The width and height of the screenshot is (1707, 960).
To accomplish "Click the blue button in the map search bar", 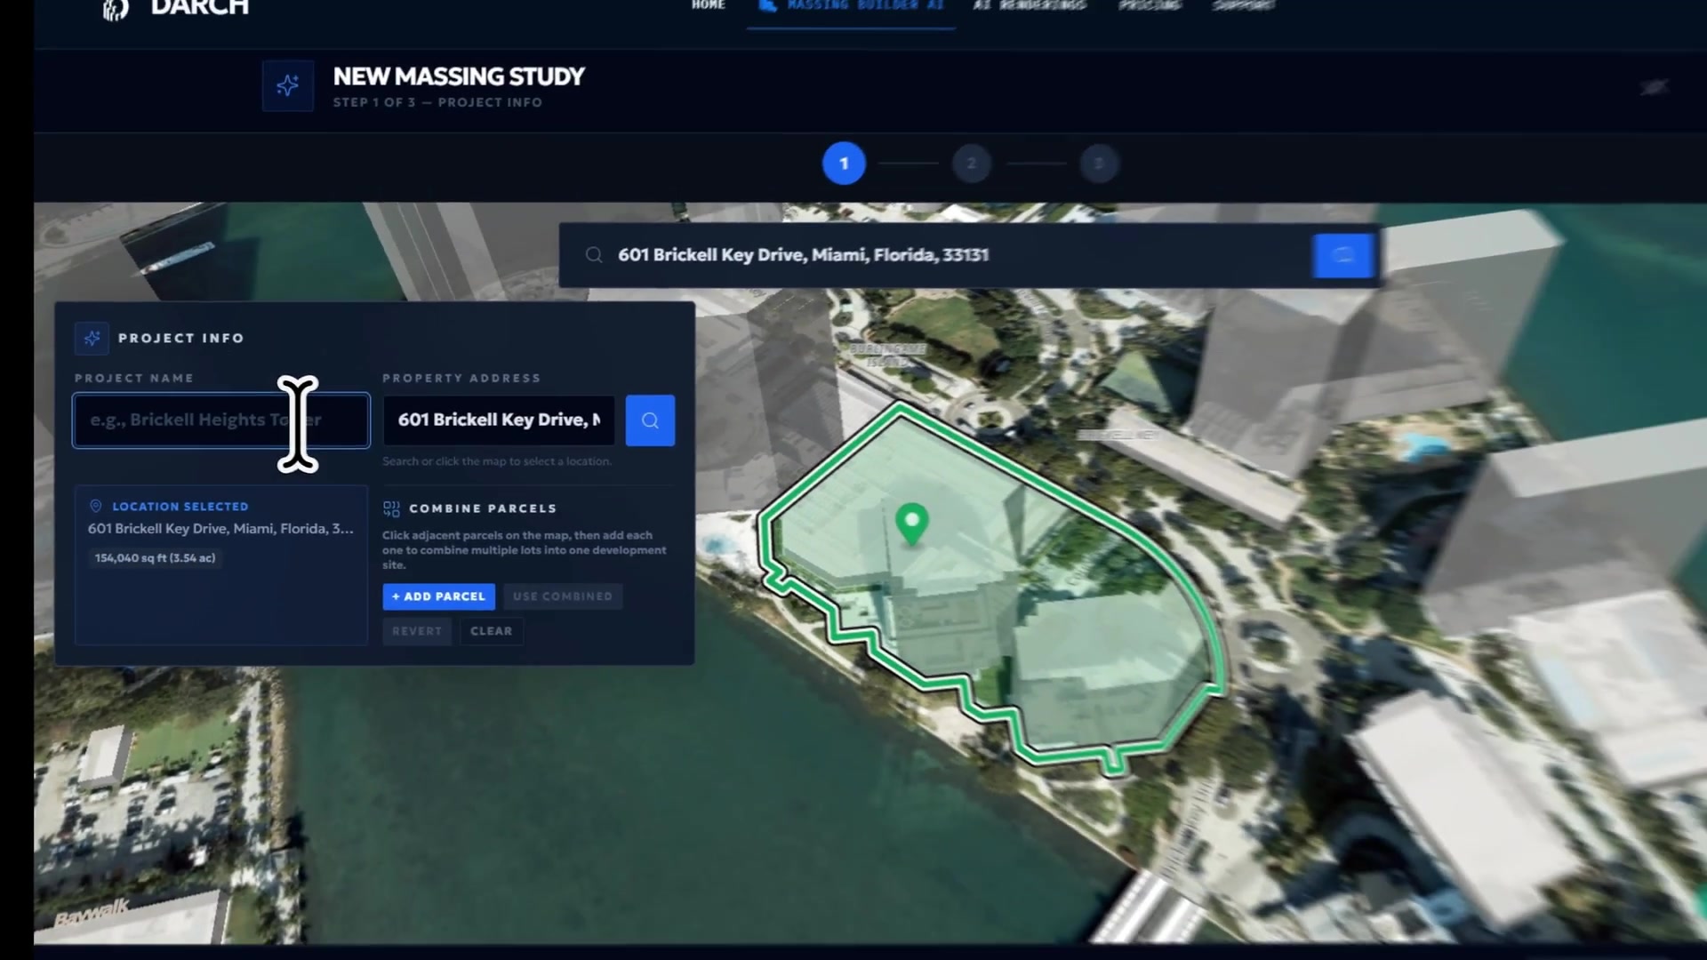I will click(x=1342, y=255).
